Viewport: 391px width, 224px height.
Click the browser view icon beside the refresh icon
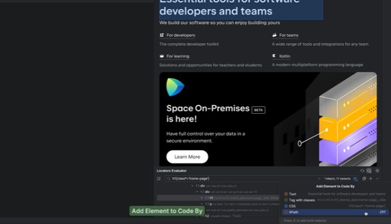pyautogui.click(x=369, y=171)
